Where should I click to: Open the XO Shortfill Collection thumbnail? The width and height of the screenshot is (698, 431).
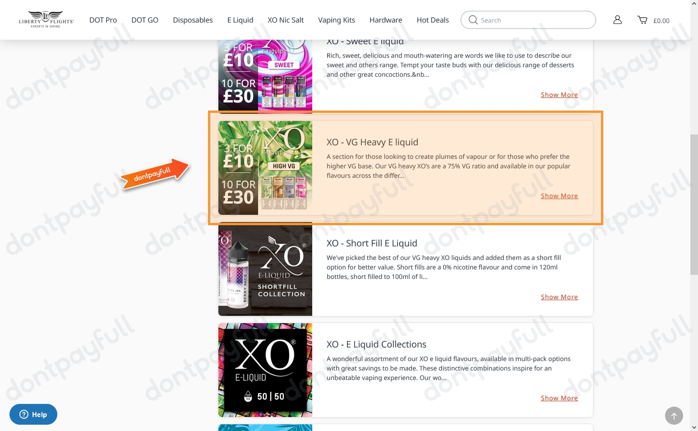[x=265, y=269]
